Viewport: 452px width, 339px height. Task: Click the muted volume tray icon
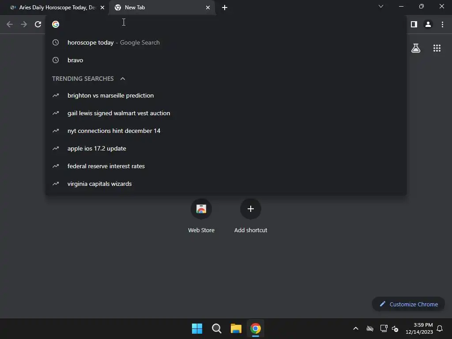point(395,328)
